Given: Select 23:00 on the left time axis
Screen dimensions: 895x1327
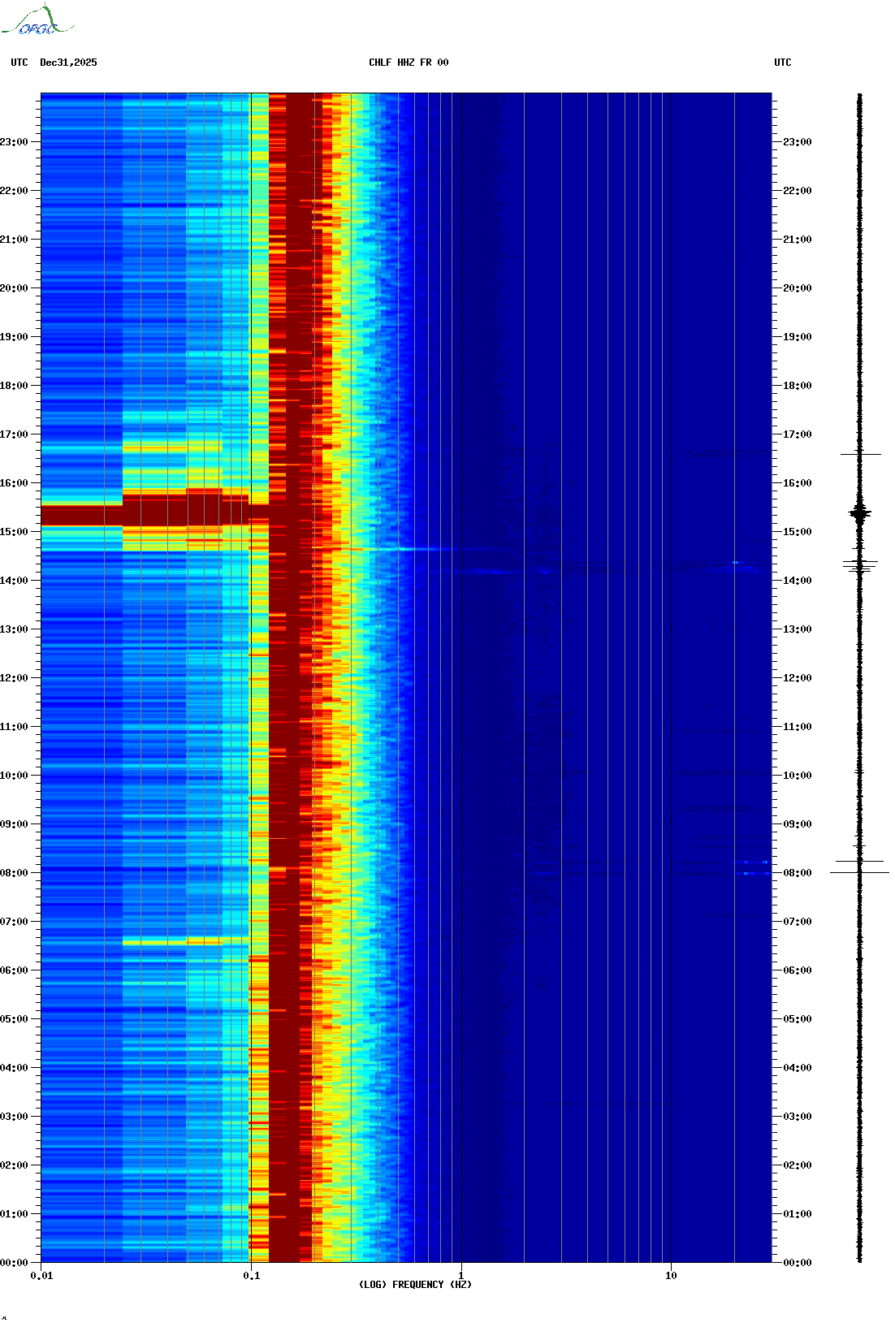Looking at the screenshot, I should click(x=14, y=142).
